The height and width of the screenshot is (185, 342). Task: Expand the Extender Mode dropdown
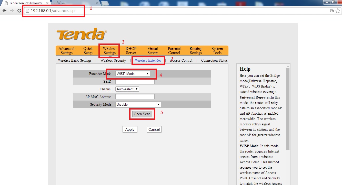click(133, 74)
